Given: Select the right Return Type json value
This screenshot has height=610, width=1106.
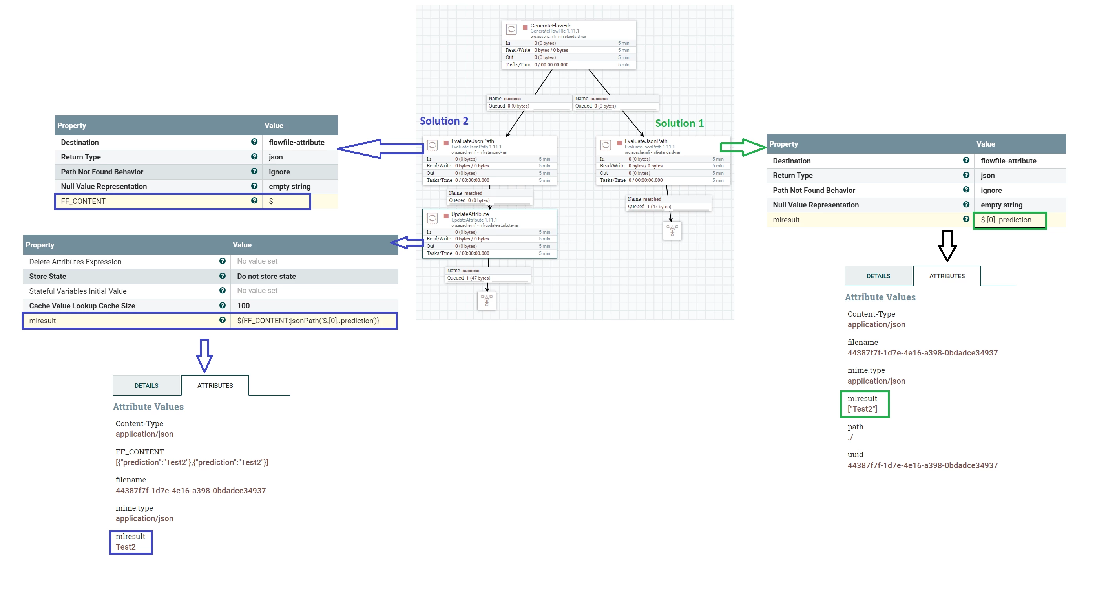Looking at the screenshot, I should (987, 175).
